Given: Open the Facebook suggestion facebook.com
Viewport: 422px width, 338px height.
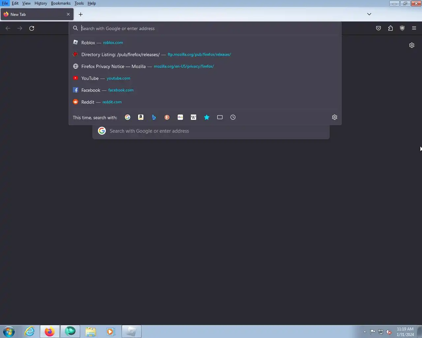Looking at the screenshot, I should click(205, 90).
